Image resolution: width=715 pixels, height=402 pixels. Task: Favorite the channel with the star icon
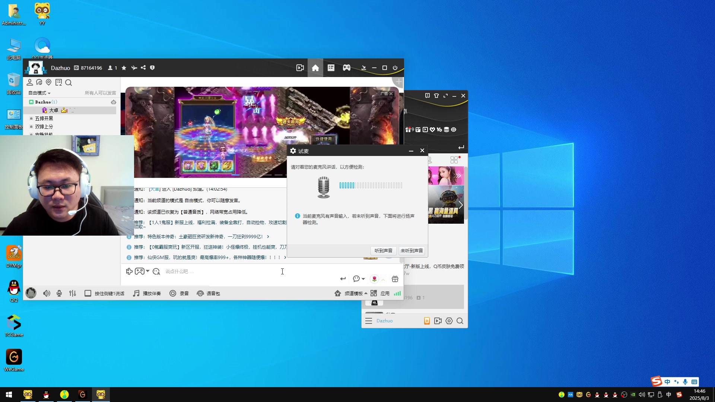pos(124,68)
